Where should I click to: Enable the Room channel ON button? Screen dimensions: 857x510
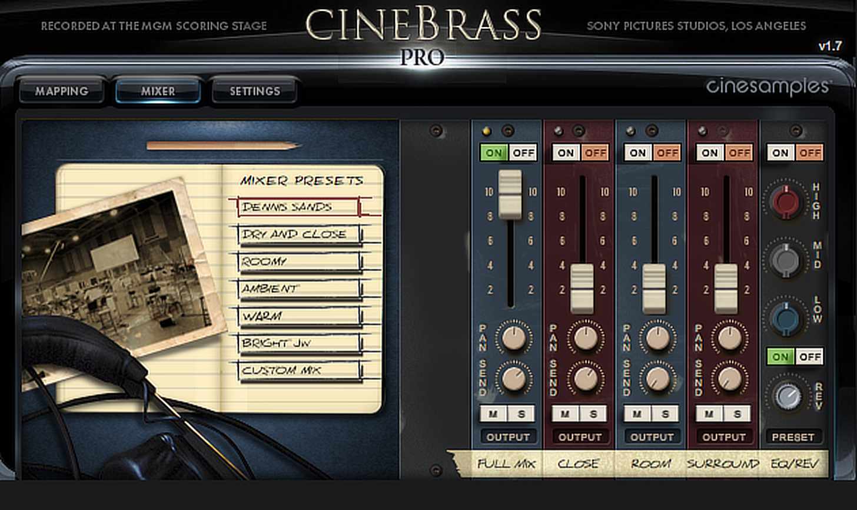click(x=637, y=153)
